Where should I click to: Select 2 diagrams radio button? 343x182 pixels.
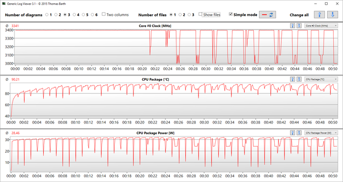[x=56, y=15]
